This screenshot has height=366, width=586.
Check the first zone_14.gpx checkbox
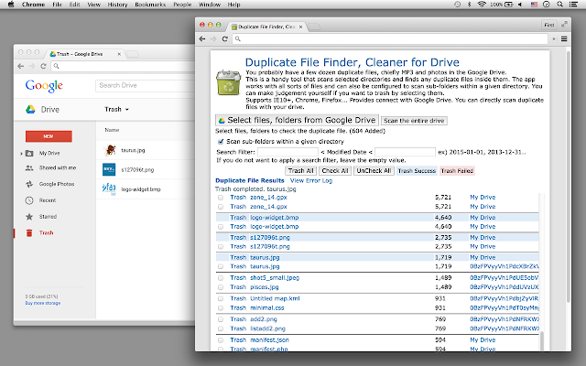pyautogui.click(x=221, y=198)
